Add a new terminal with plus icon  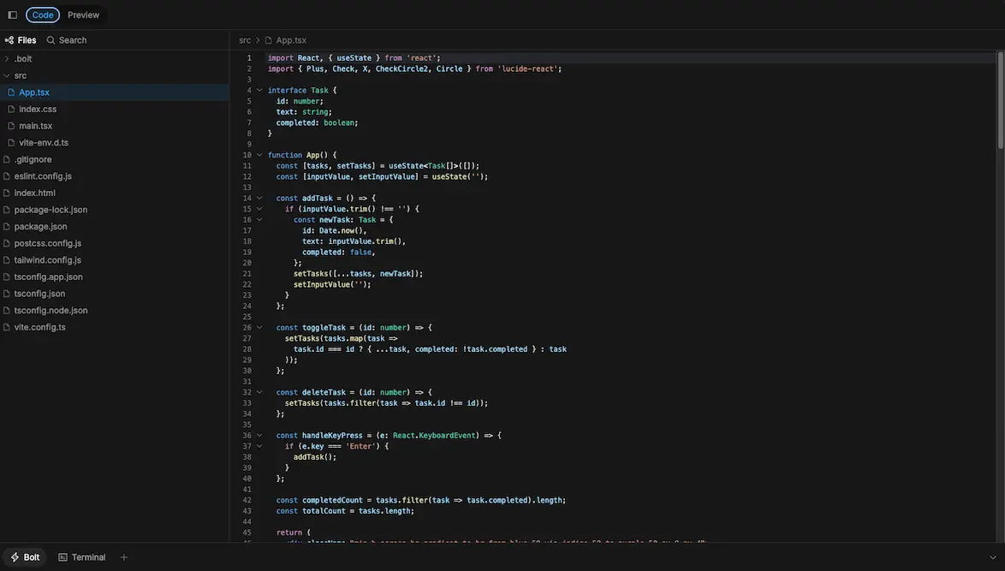[x=123, y=557]
